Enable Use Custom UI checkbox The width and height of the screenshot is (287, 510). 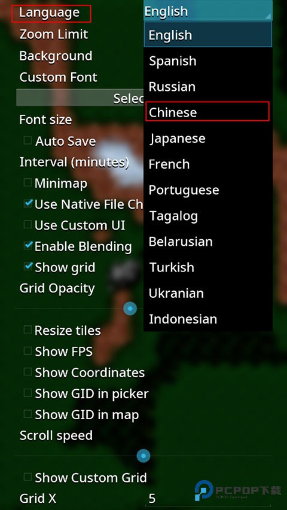(28, 224)
